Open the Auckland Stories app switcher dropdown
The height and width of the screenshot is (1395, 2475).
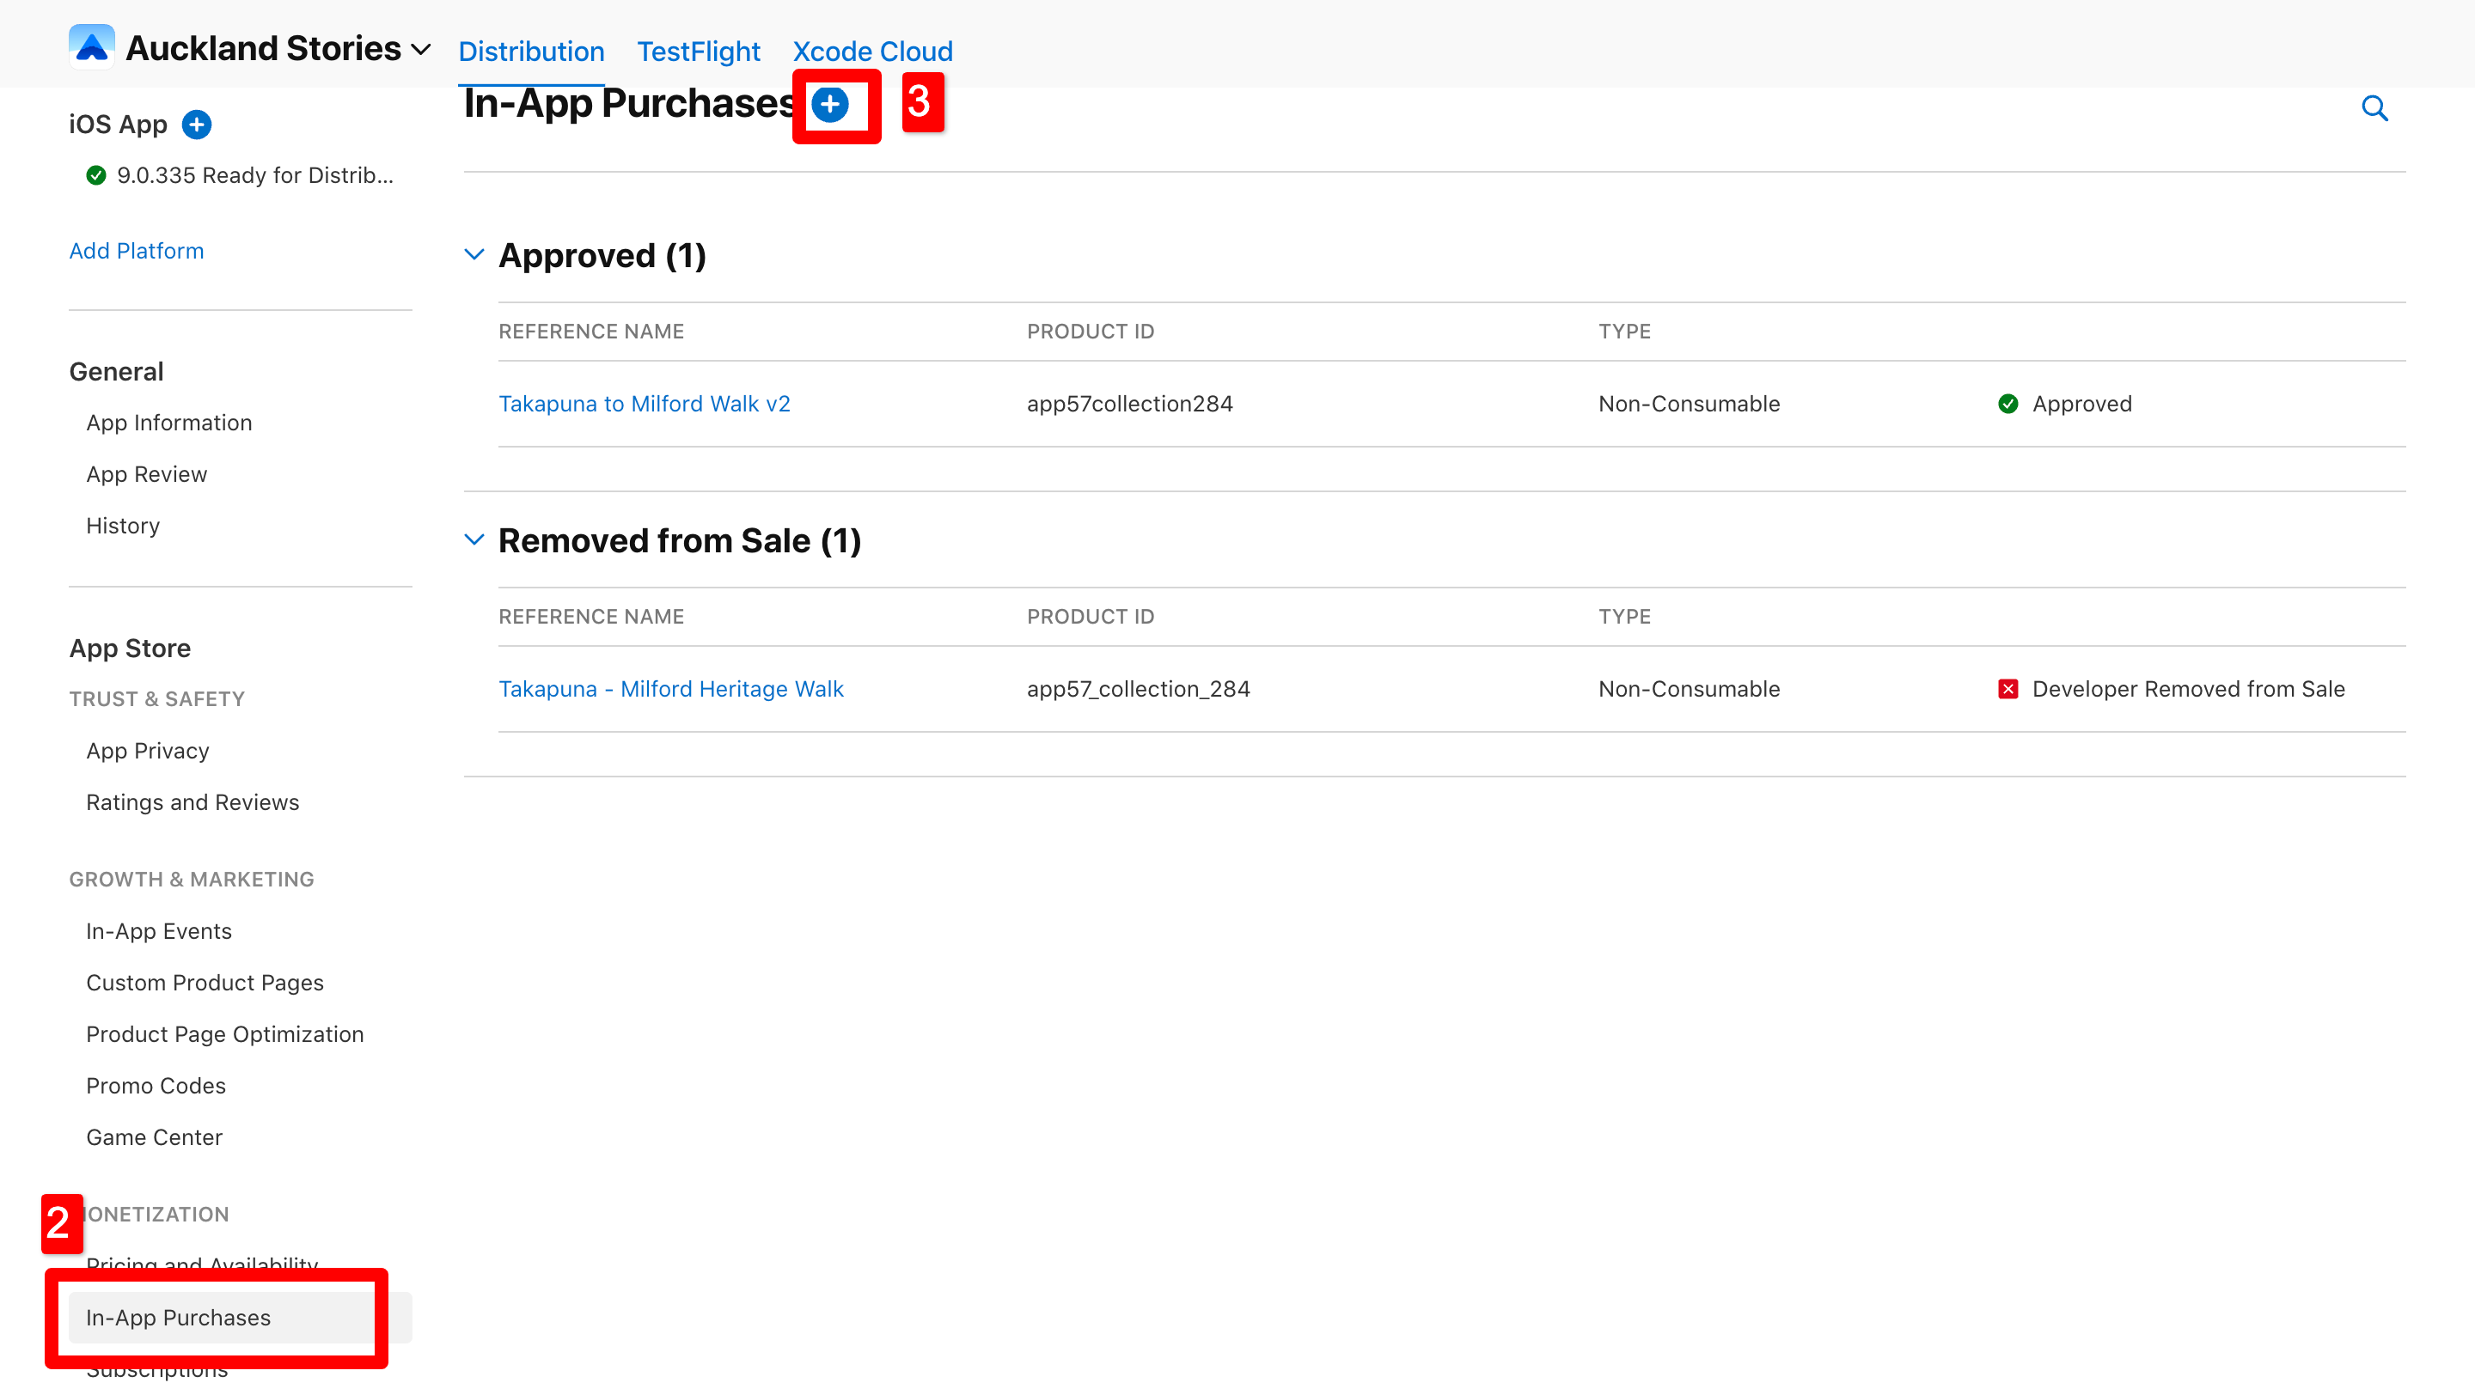click(421, 49)
